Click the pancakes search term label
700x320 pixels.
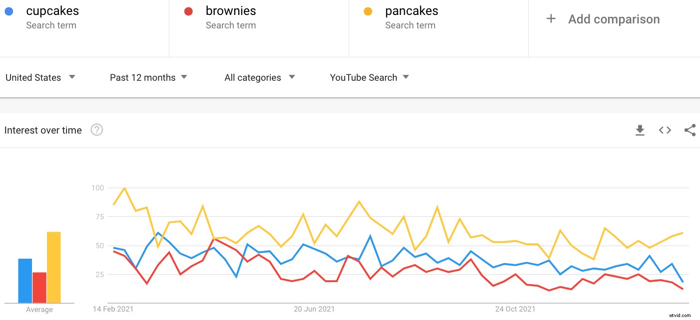click(411, 10)
